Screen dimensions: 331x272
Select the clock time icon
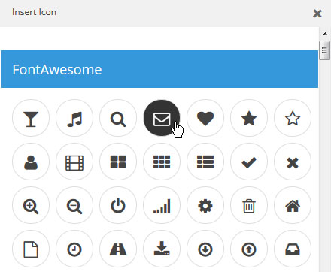(74, 249)
